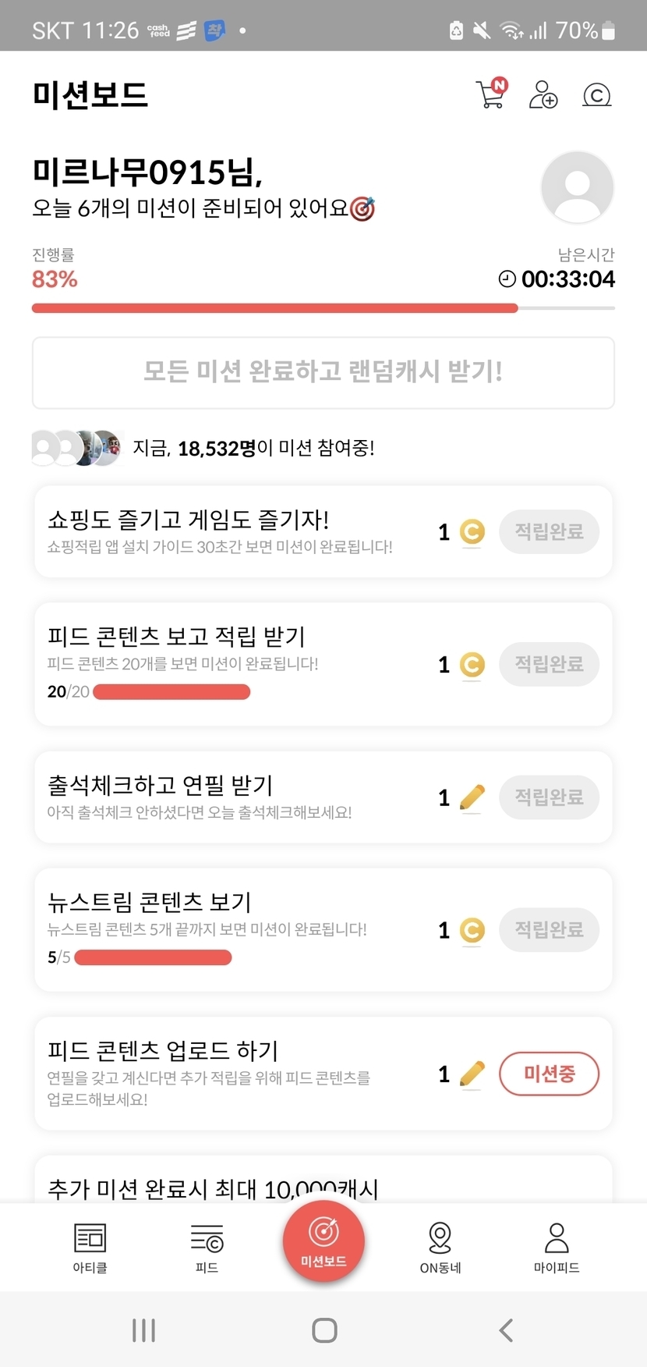Open the shopping cart icon

pos(490,94)
